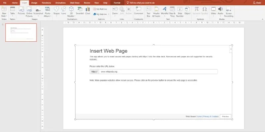
Task: Open the File tab
Action: click(5, 3)
